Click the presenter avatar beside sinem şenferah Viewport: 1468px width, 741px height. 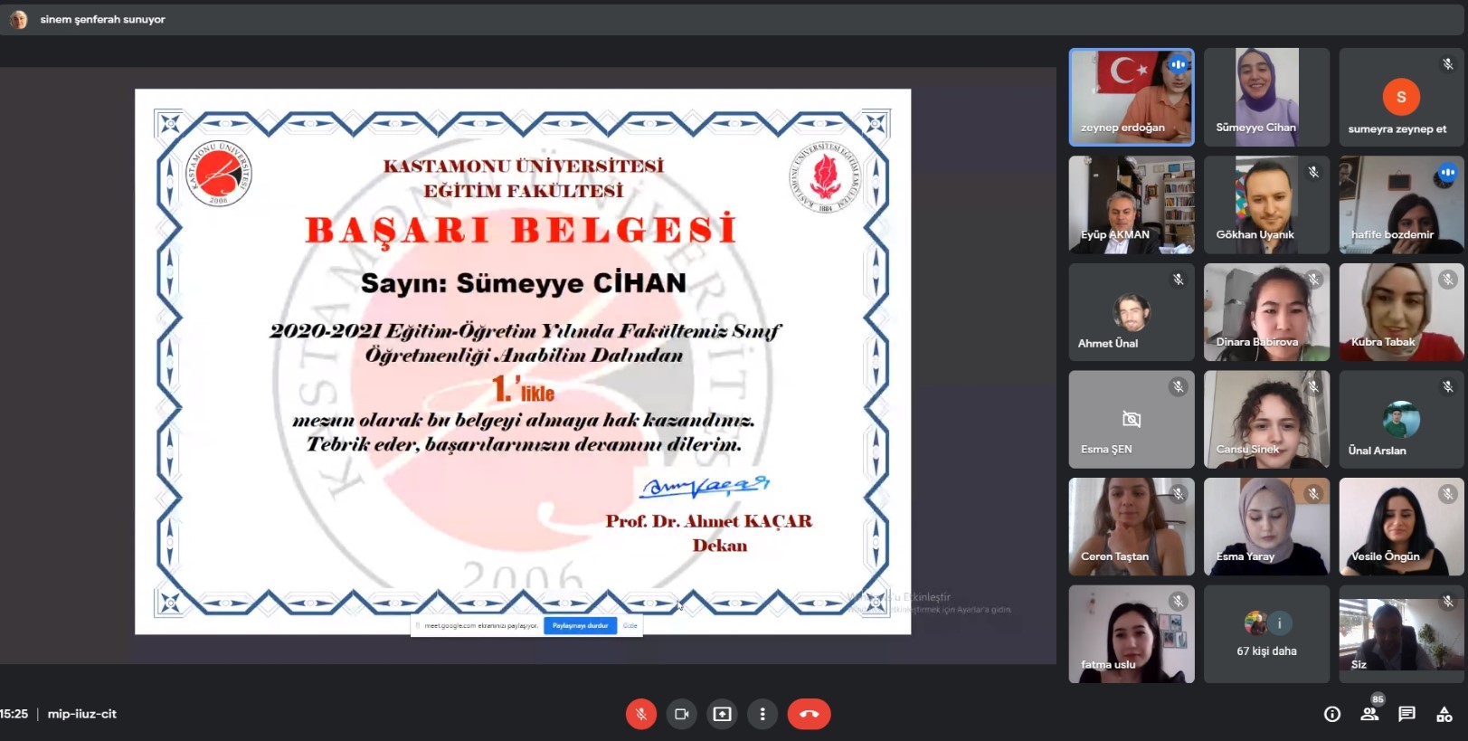[x=18, y=19]
